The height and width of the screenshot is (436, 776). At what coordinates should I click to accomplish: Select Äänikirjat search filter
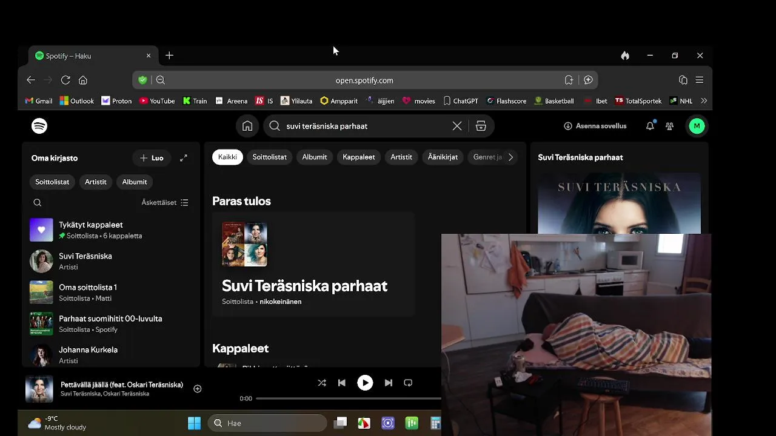pyautogui.click(x=443, y=157)
